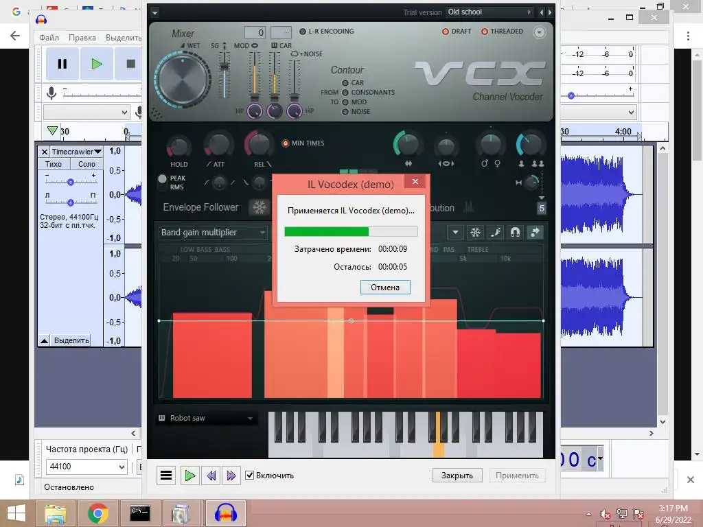
Task: Click the MOD high-pass knob
Action: pos(254,110)
